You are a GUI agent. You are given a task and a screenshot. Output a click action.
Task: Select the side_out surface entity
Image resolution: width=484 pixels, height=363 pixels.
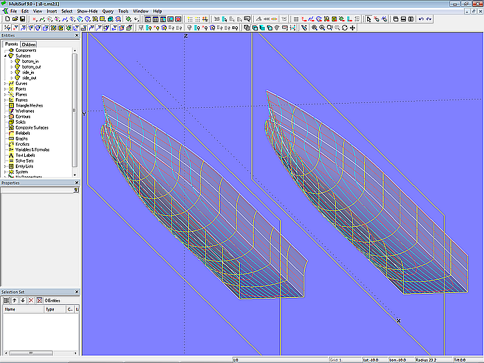coord(29,78)
